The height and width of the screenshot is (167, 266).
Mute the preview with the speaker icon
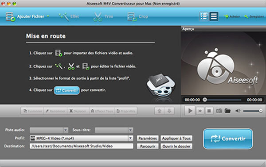238,111
